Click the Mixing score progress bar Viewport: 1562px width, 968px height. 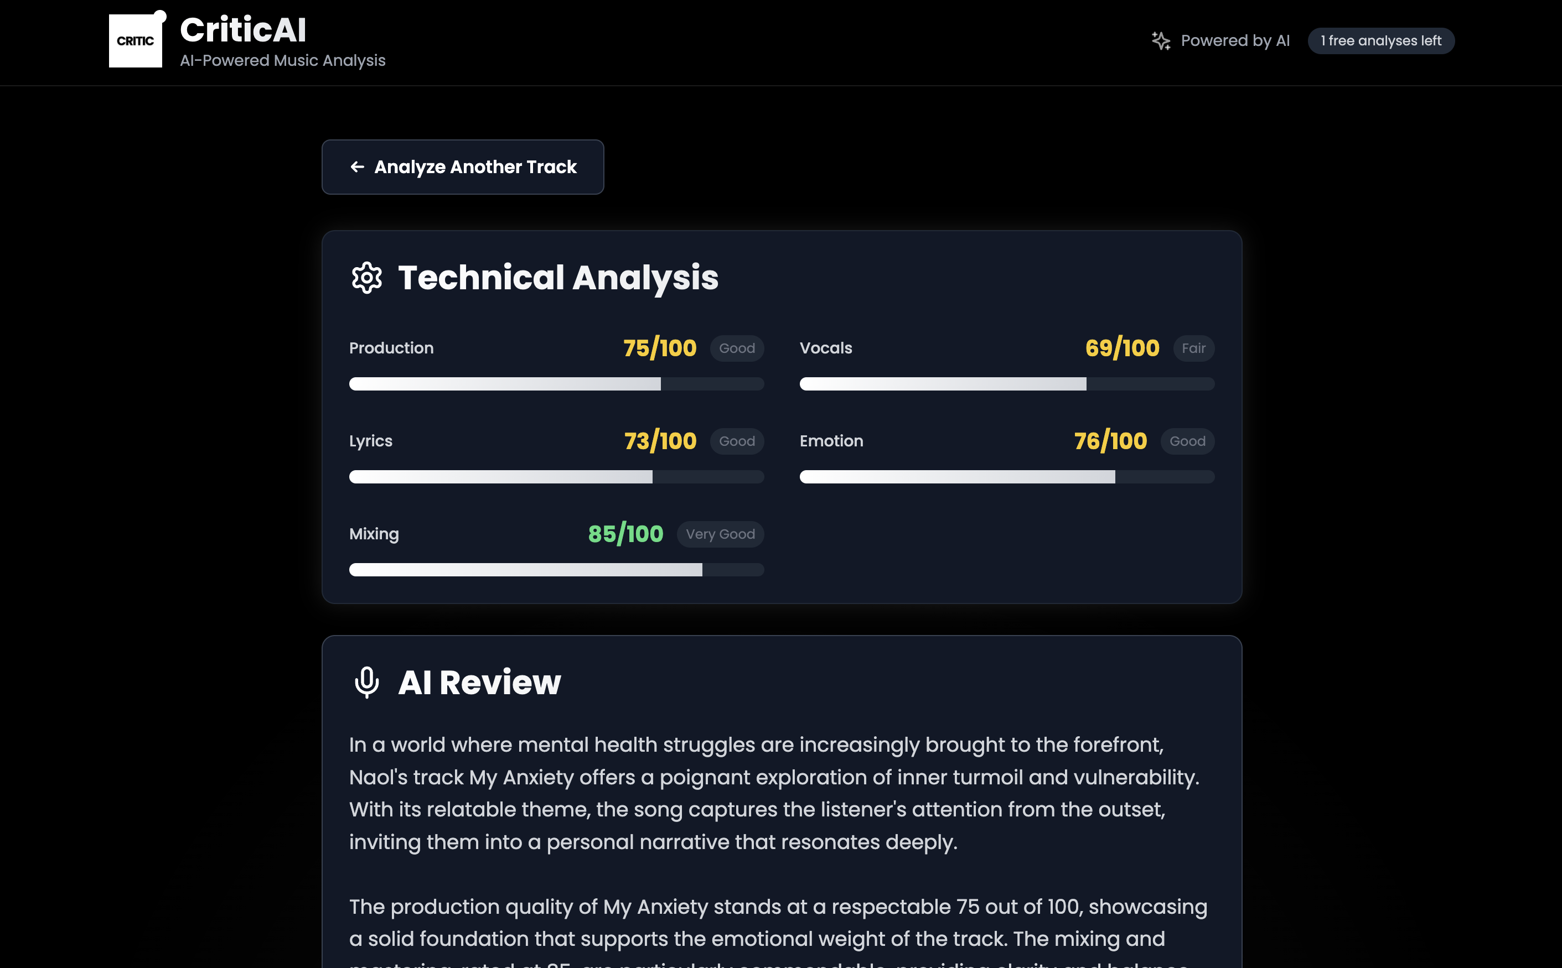556,570
